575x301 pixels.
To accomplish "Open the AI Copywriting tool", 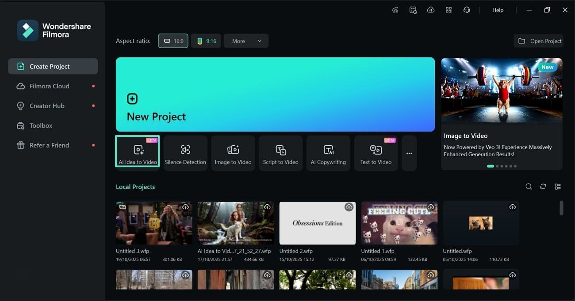I will [328, 153].
